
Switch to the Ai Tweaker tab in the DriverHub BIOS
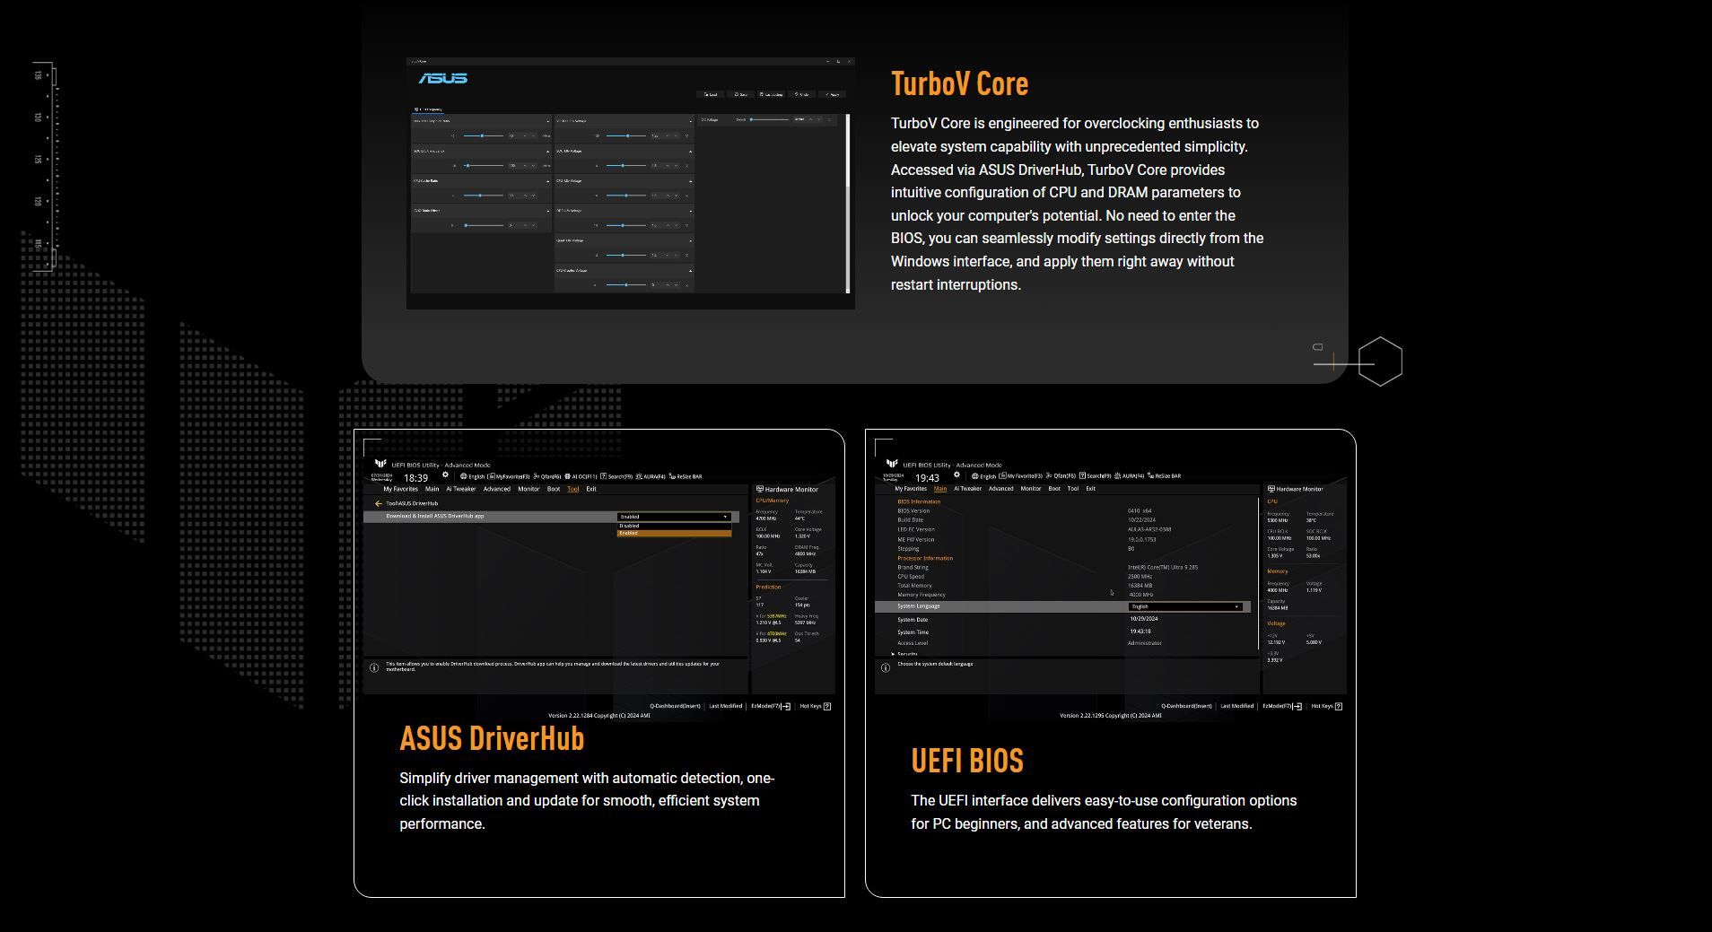coord(461,490)
